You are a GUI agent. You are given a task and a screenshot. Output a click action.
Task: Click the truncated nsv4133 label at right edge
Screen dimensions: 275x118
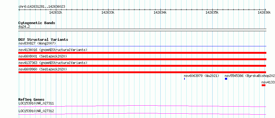[x=268, y=82]
